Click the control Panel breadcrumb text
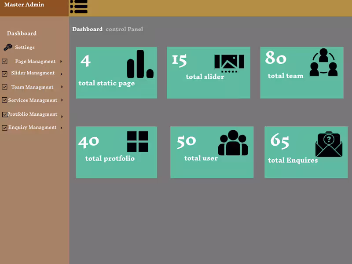This screenshot has height=264, width=352. pos(125,29)
